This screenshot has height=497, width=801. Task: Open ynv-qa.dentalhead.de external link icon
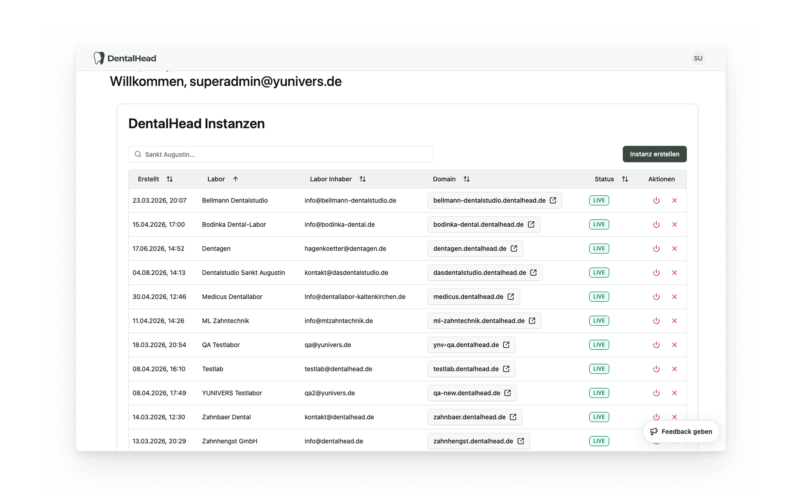(506, 344)
